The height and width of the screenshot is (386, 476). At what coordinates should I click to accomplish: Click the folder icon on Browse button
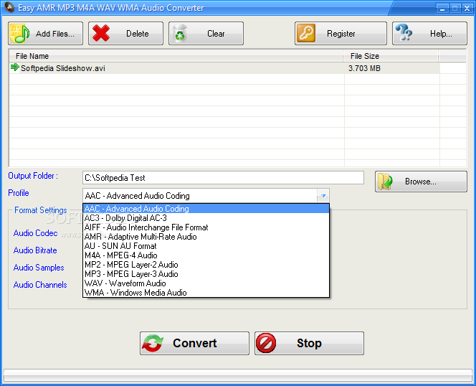[385, 182]
